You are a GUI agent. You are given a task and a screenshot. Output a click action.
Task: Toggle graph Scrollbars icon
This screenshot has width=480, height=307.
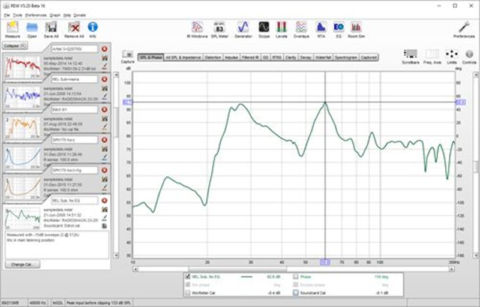pyautogui.click(x=410, y=57)
